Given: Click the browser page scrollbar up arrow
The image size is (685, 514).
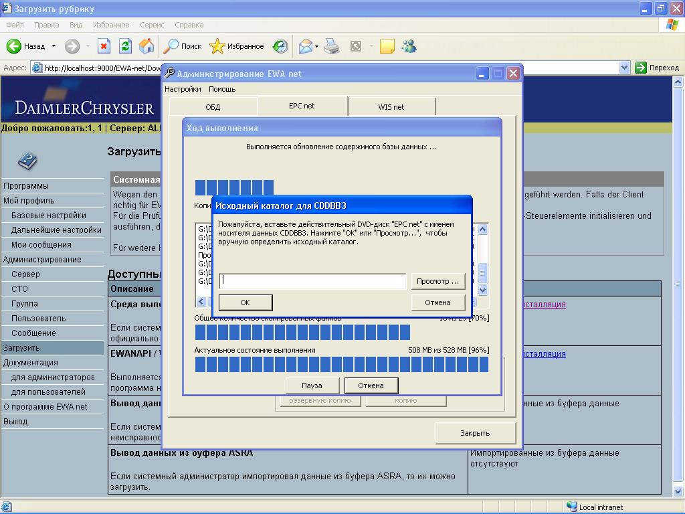Looking at the screenshot, I should point(678,82).
